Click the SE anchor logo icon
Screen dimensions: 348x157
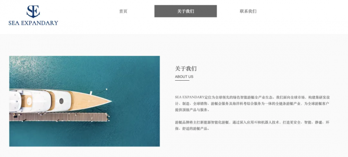pyautogui.click(x=33, y=12)
